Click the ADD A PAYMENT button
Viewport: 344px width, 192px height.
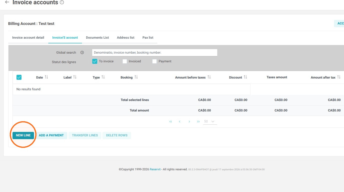51,135
